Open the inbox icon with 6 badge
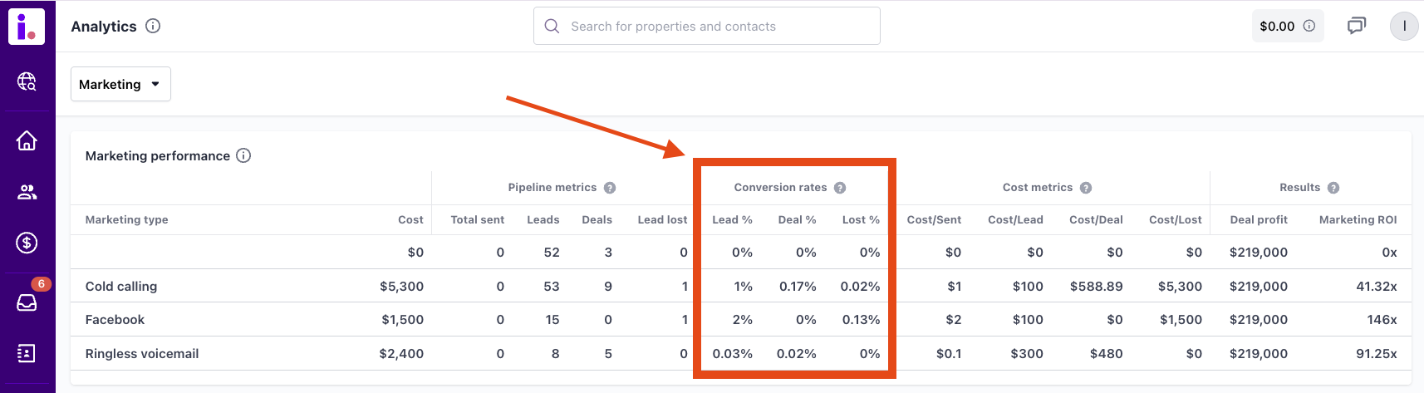This screenshot has height=393, width=1424. [x=27, y=302]
